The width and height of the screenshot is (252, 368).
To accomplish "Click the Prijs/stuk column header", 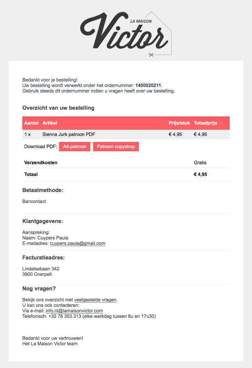I will 179,123.
